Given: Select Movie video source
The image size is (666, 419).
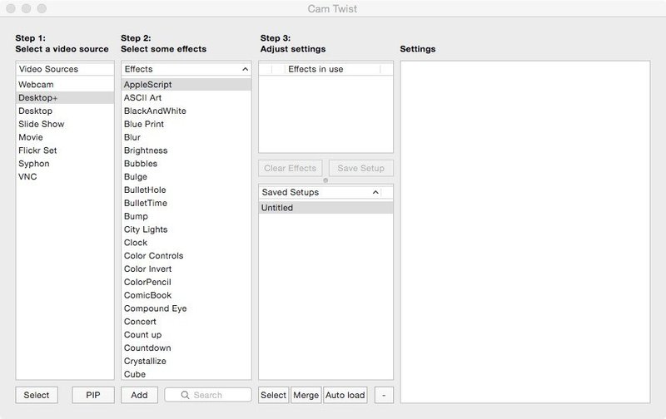Looking at the screenshot, I should [65, 137].
